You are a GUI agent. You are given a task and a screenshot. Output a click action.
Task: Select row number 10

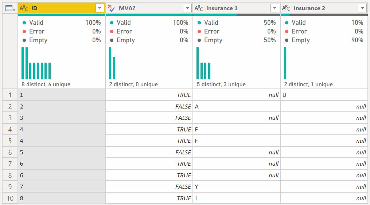coord(10,198)
